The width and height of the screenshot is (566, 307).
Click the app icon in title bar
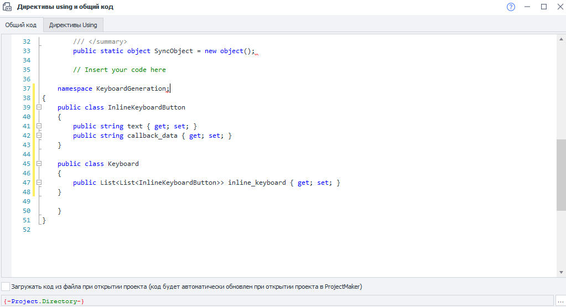pyautogui.click(x=7, y=7)
